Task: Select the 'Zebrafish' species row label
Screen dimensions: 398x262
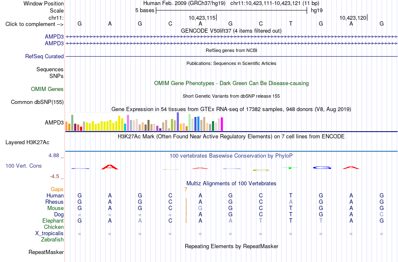Action: coord(52,239)
